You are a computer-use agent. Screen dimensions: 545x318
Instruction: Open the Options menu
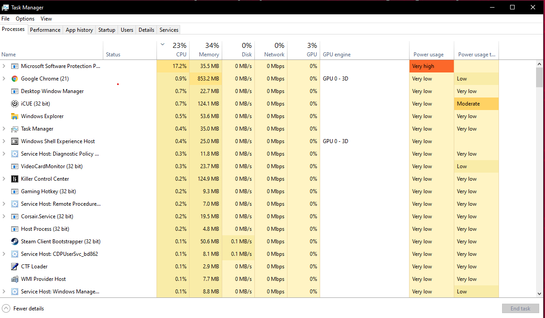point(25,18)
